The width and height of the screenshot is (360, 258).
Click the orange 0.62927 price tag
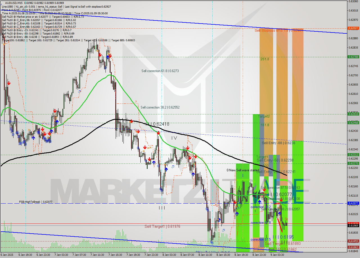(x=353, y=28)
